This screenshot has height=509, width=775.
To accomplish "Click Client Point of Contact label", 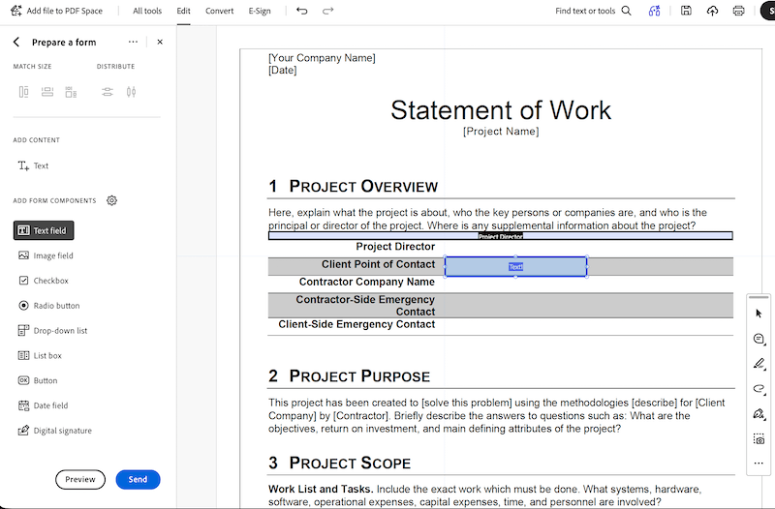I will (x=378, y=264).
